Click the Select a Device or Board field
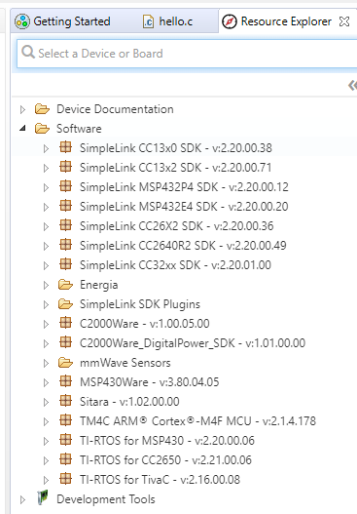357x514 pixels. [187, 54]
